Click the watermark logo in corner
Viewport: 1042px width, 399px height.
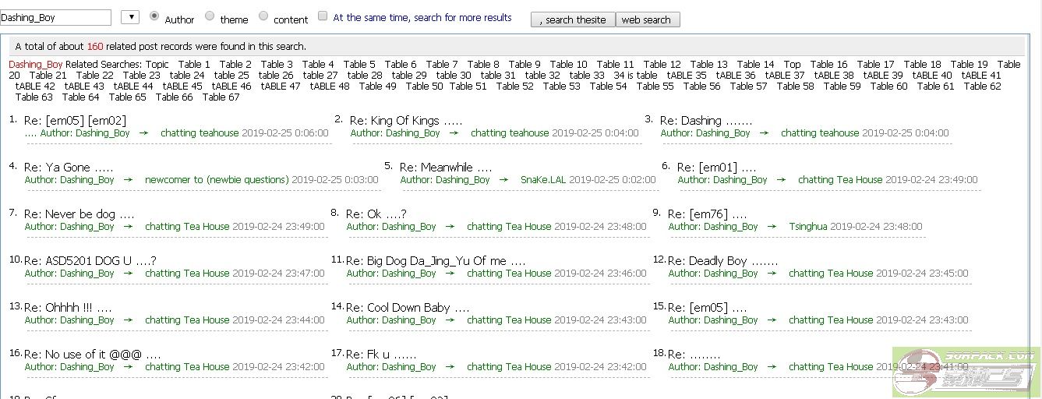click(x=966, y=370)
